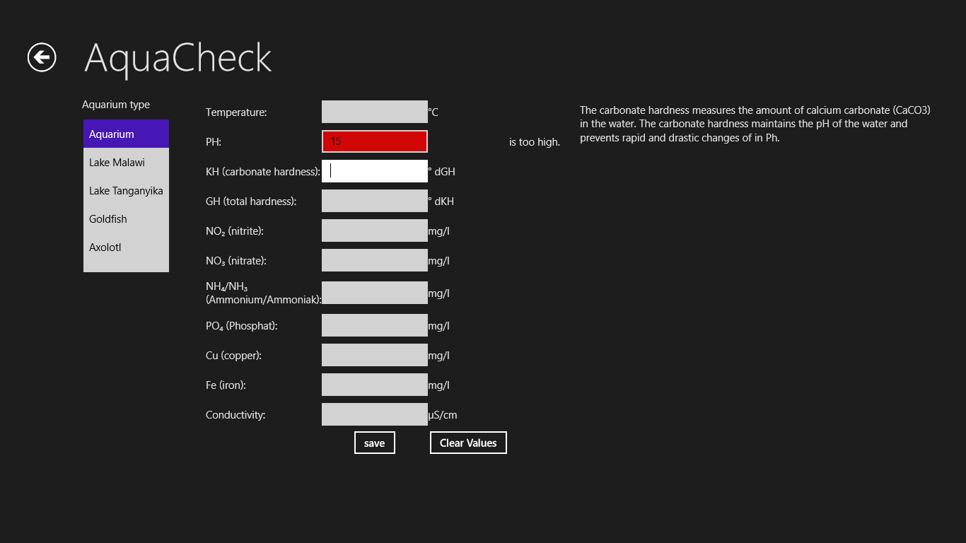
Task: Click the Fe iron input field
Action: pyautogui.click(x=374, y=385)
